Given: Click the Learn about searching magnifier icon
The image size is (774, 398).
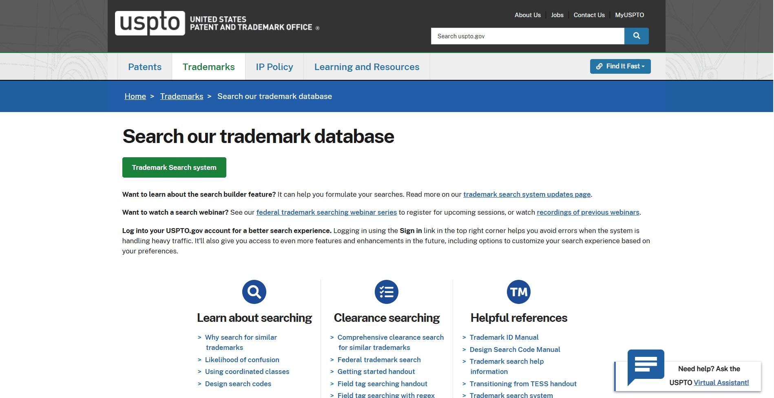Looking at the screenshot, I should click(x=254, y=292).
